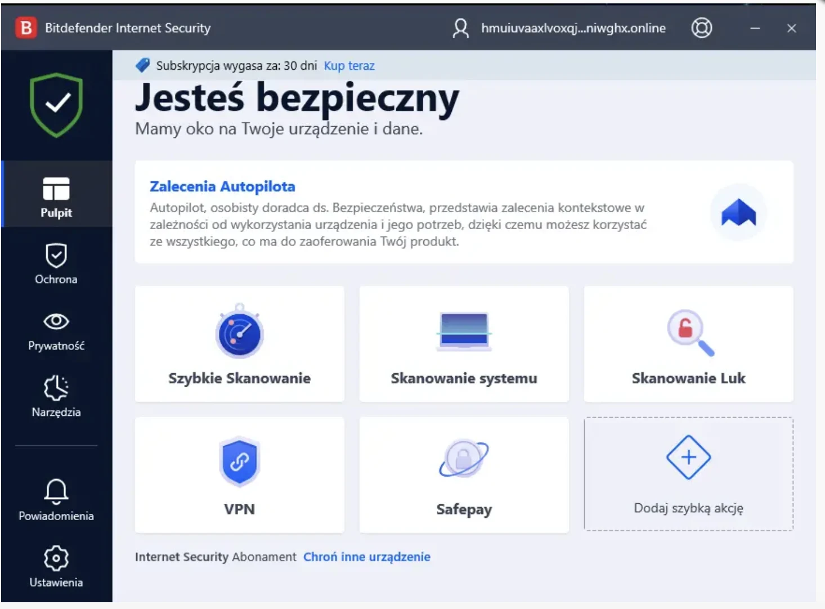Open the user account profile icon
Screen dimensions: 825x609
(460, 28)
